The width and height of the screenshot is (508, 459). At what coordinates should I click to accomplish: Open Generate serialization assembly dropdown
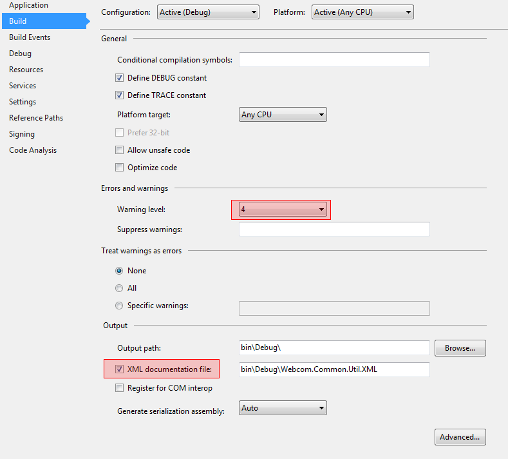[x=283, y=407]
